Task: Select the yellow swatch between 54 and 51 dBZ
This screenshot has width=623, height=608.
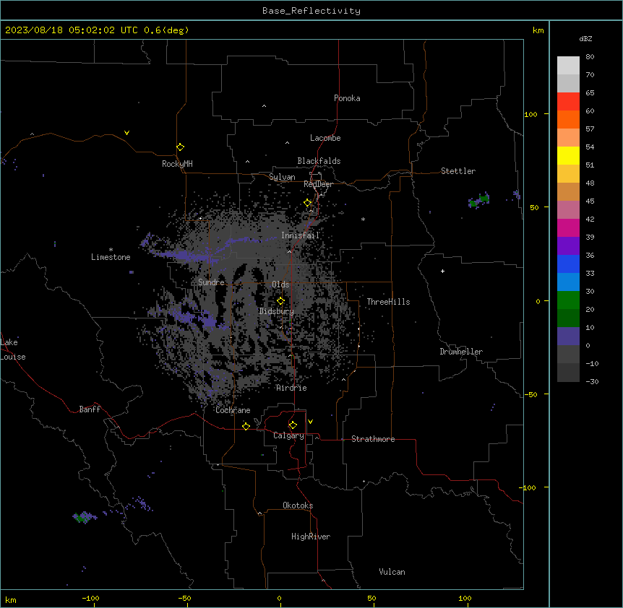Action: (568, 155)
